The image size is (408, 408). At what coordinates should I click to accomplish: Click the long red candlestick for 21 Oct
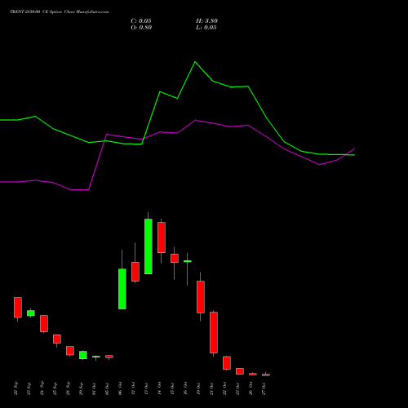coord(214,332)
